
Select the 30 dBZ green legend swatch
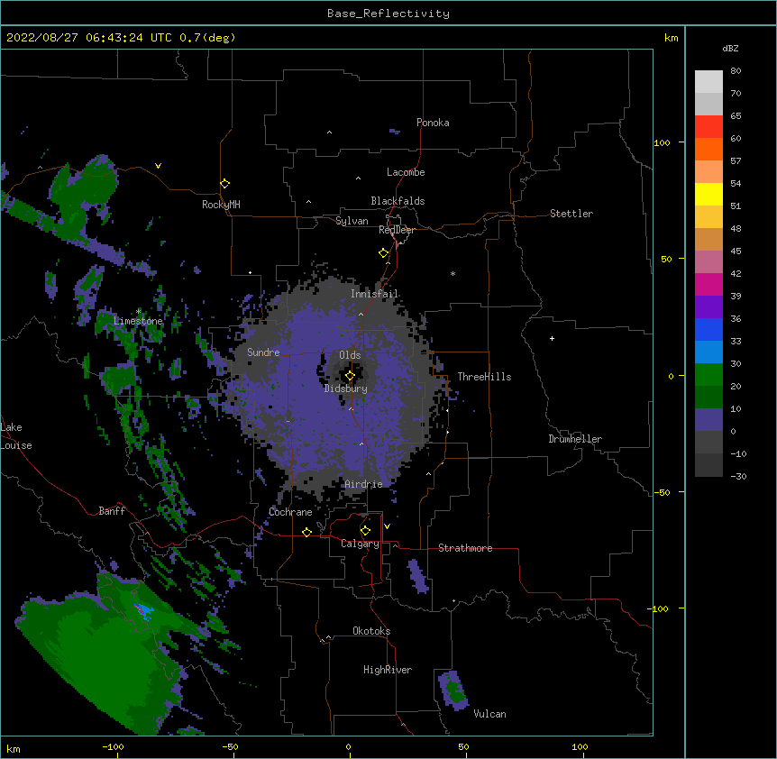(x=708, y=374)
